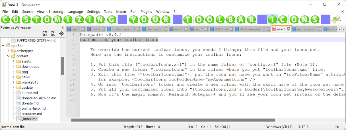The image size is (346, 130).
Task: Open the Macro menu
Action: click(121, 12)
